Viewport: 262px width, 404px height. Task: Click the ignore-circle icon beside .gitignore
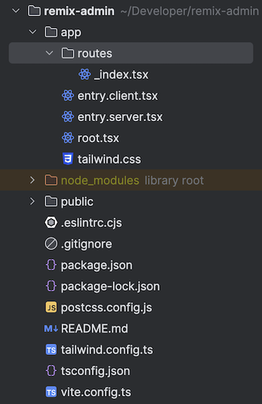coord(51,244)
